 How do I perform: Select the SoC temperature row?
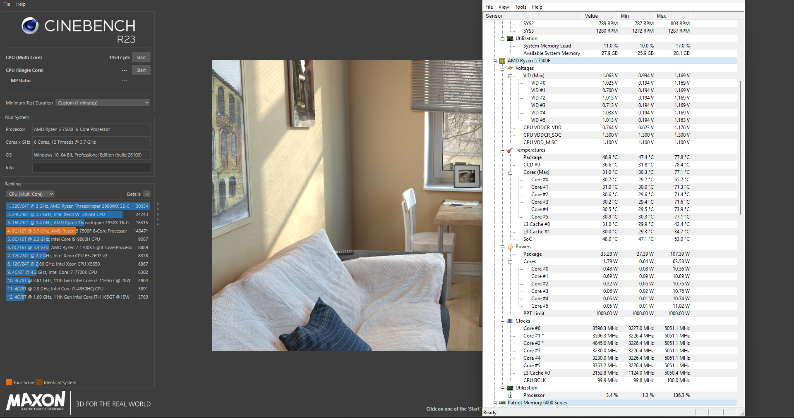click(610, 239)
